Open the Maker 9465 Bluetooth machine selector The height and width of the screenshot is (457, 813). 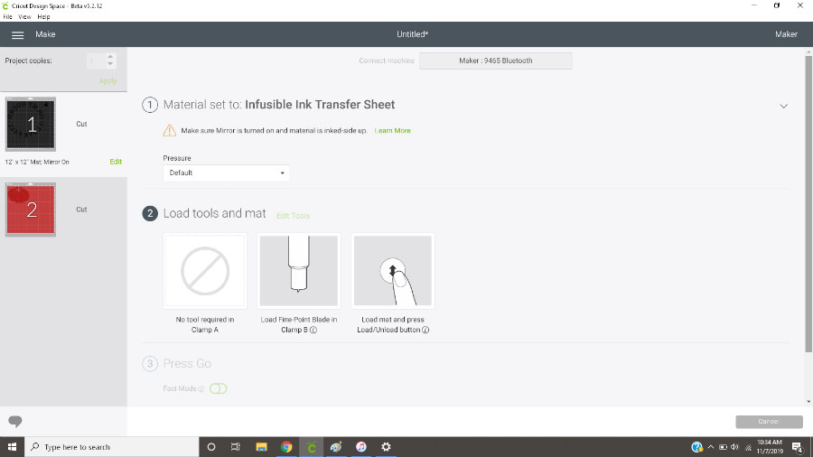coord(495,61)
